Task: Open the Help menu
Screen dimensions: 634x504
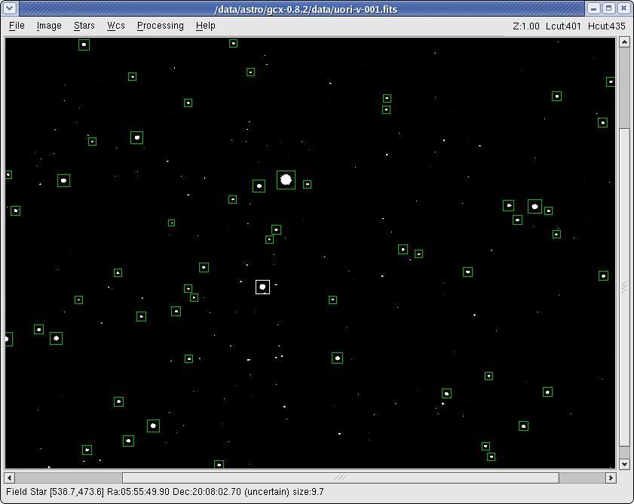Action: click(205, 26)
